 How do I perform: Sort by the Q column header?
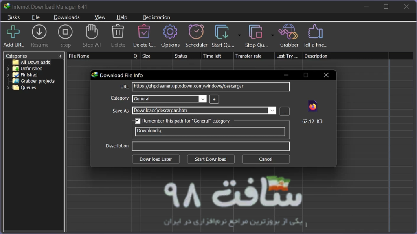136,56
